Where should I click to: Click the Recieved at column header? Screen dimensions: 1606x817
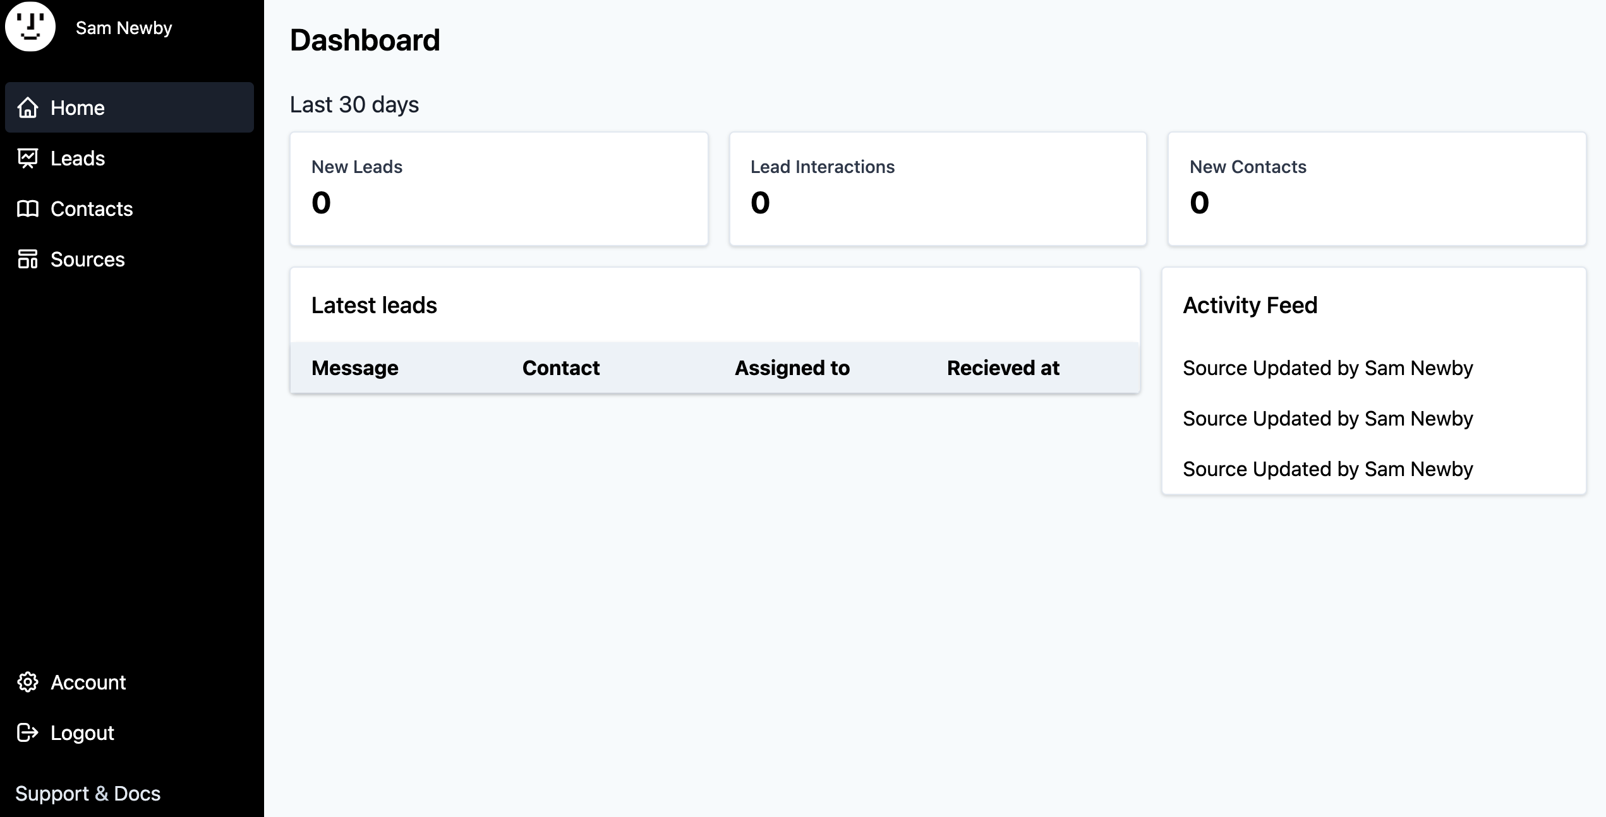click(x=1003, y=368)
